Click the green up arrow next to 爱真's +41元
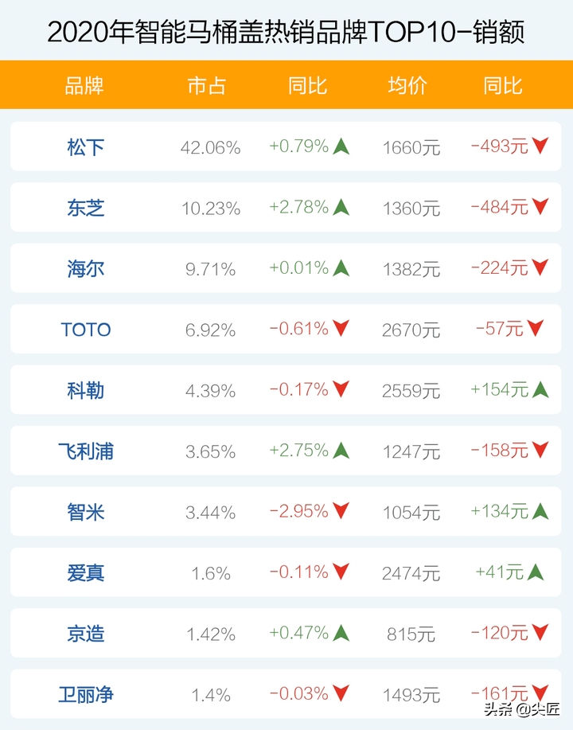 (536, 572)
